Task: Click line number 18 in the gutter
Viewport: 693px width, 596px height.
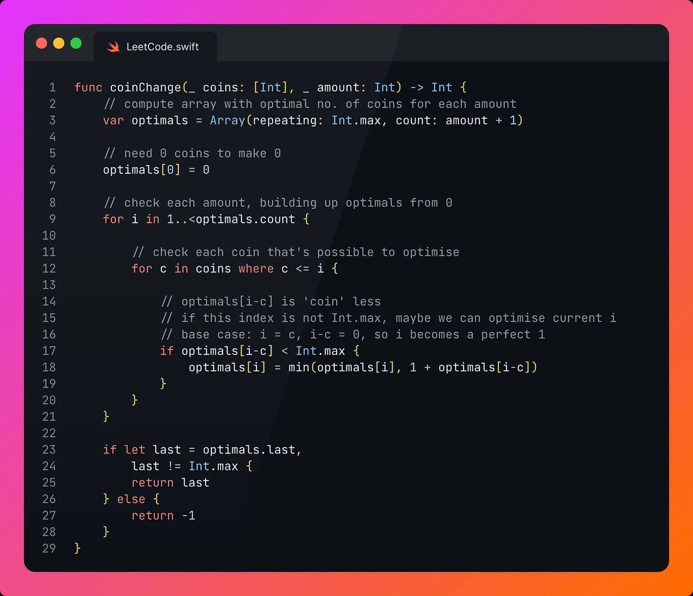Action: click(x=49, y=367)
